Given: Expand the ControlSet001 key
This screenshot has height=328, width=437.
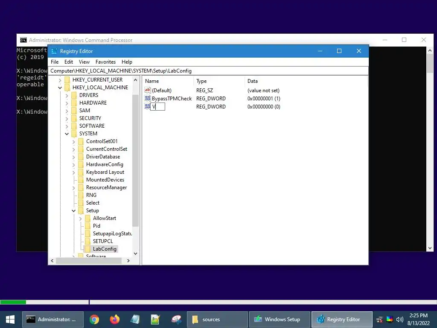Looking at the screenshot, I should pyautogui.click(x=73, y=142).
